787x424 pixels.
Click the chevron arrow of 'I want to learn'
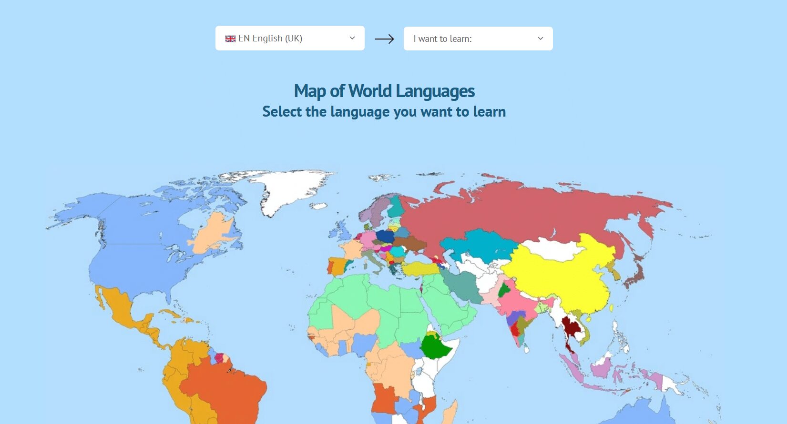(x=540, y=39)
